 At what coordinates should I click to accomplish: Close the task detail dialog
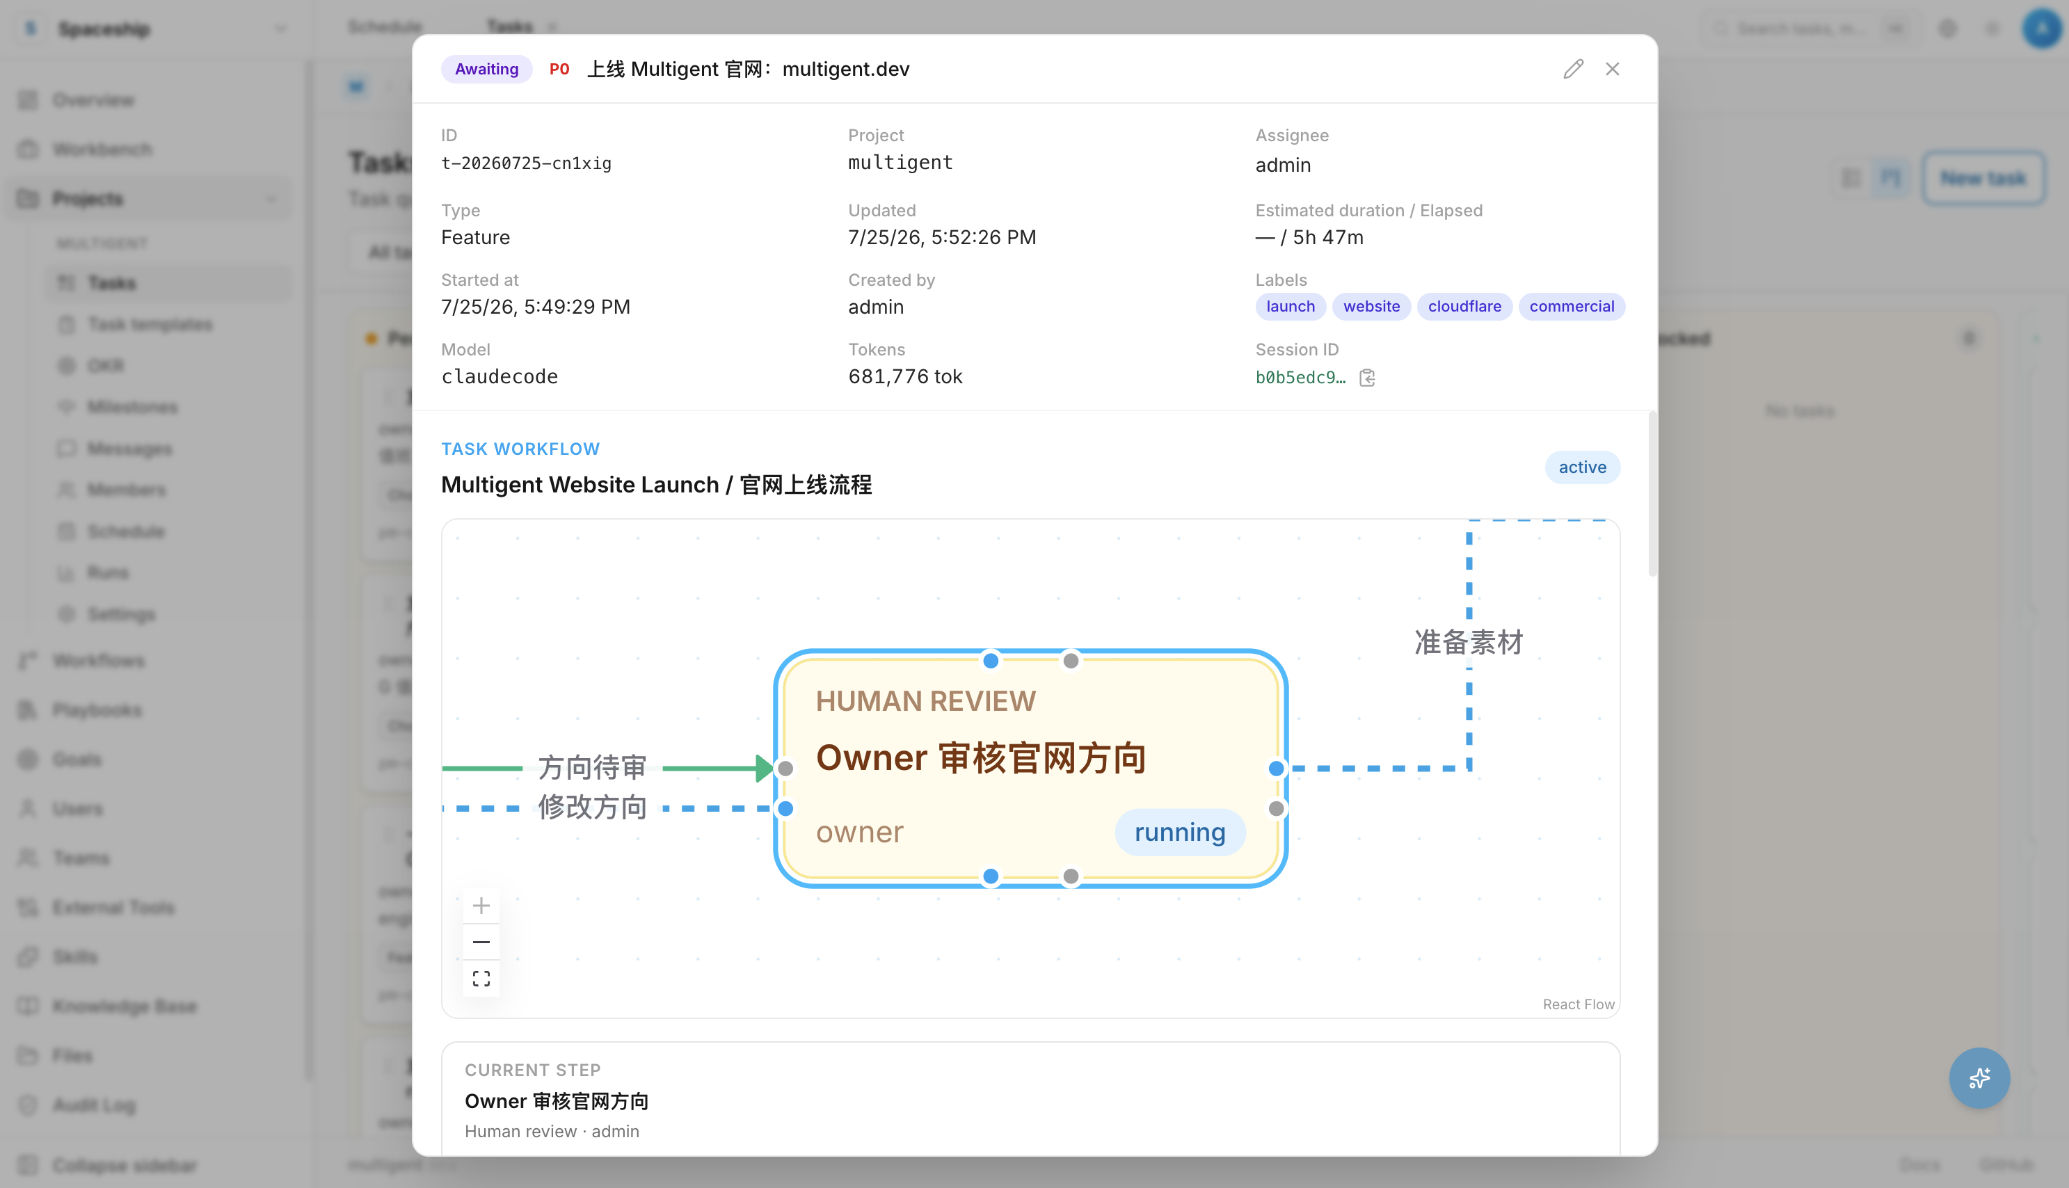point(1612,70)
